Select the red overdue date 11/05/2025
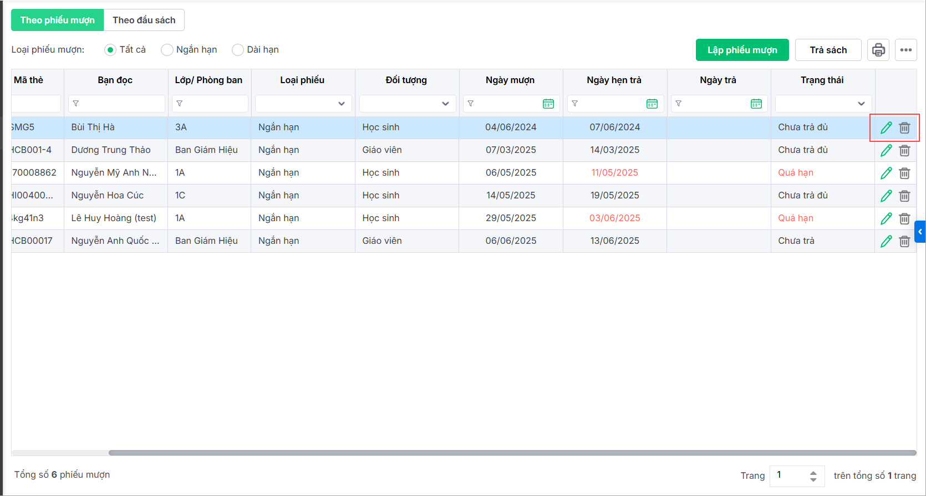926x496 pixels. (x=615, y=172)
